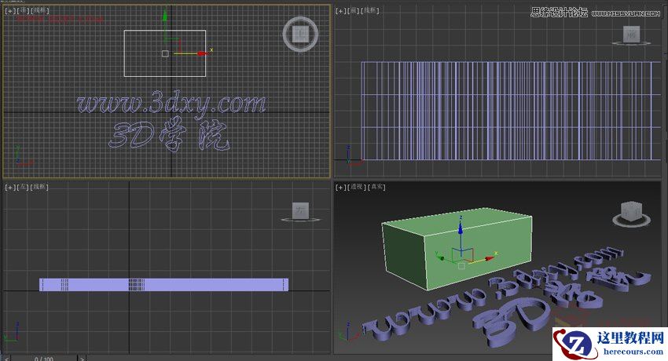Select blue Z-axis arrow in Perspective viewport
Image resolution: width=668 pixels, height=361 pixels.
pos(461,228)
